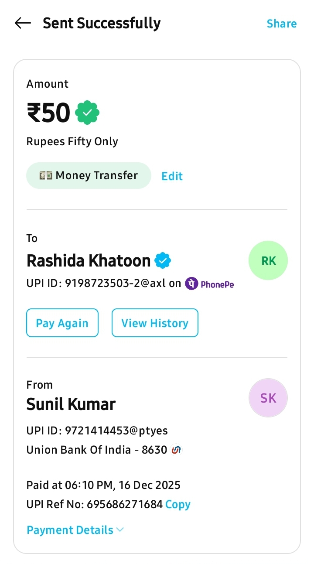314x564 pixels.
Task: Tap the recipient name Rashida Khatoon
Action: click(x=89, y=261)
